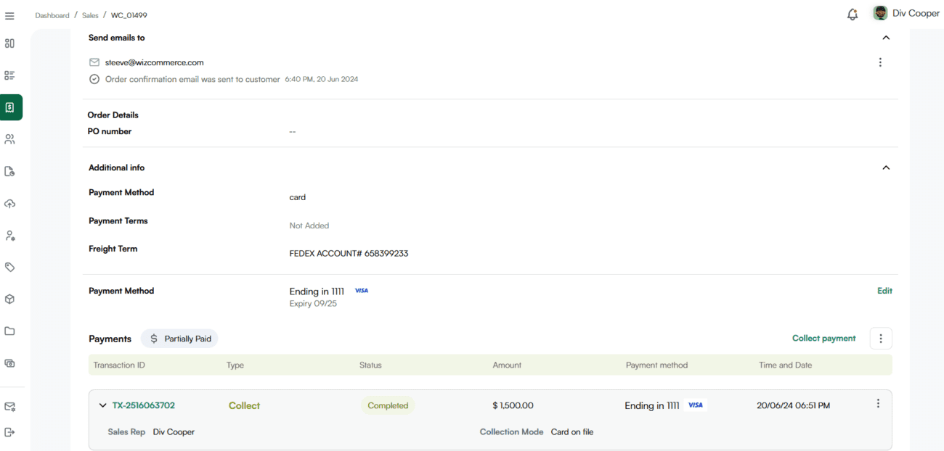Go to Sales in breadcrumb
Image resolution: width=944 pixels, height=451 pixels.
pos(90,15)
